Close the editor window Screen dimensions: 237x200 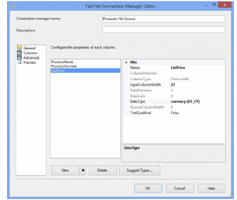point(225,5)
